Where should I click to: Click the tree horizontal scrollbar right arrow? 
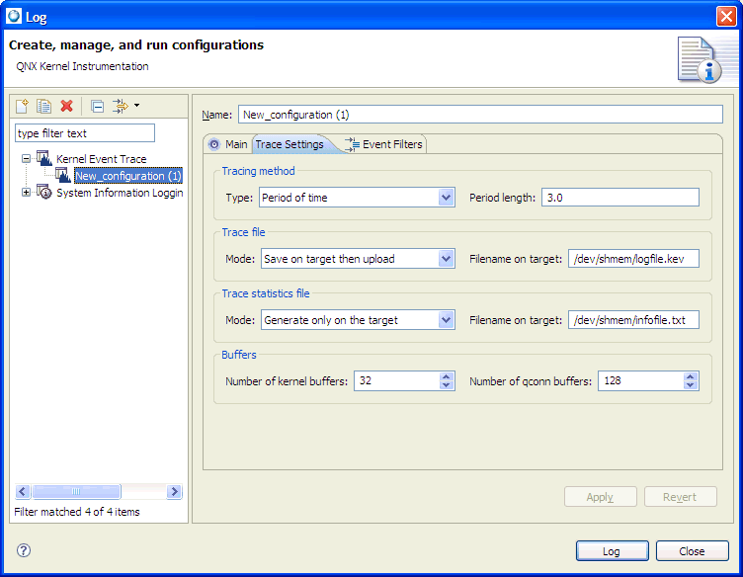[174, 491]
